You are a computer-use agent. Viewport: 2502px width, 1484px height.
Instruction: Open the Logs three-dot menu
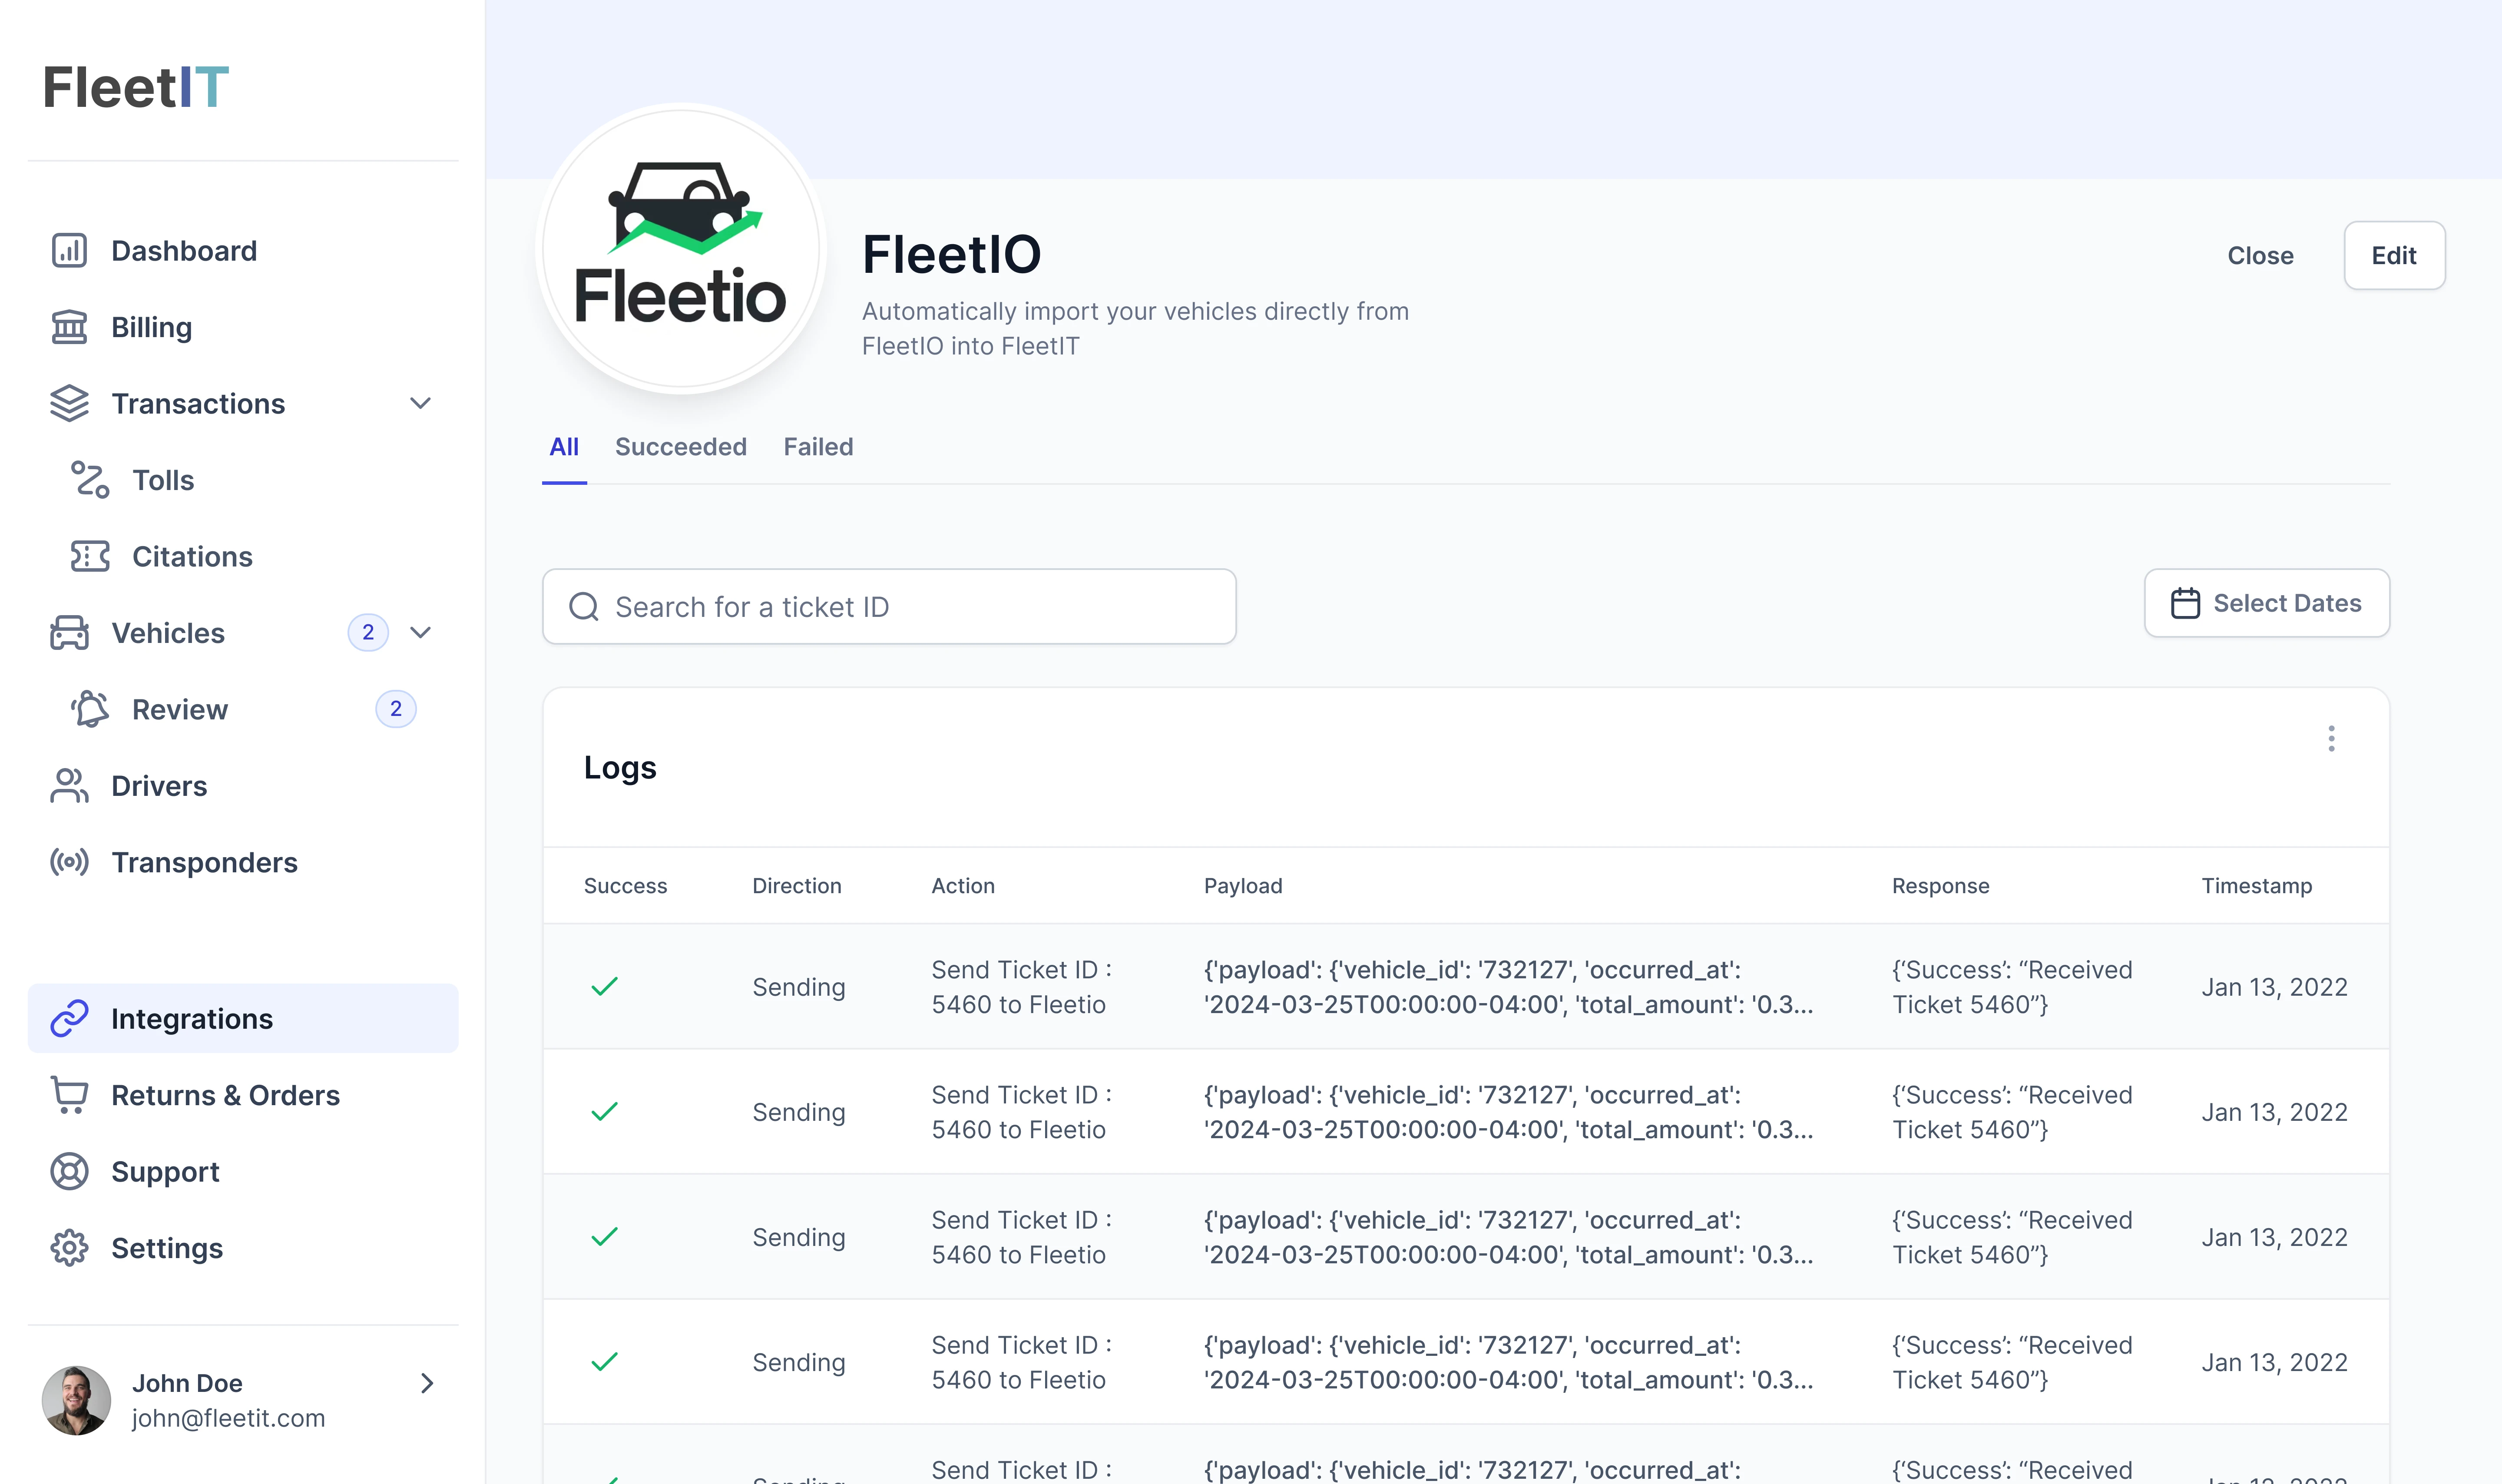click(x=2331, y=739)
